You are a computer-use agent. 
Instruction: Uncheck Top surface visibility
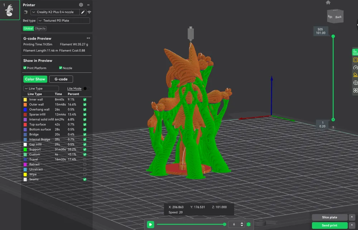[85, 124]
